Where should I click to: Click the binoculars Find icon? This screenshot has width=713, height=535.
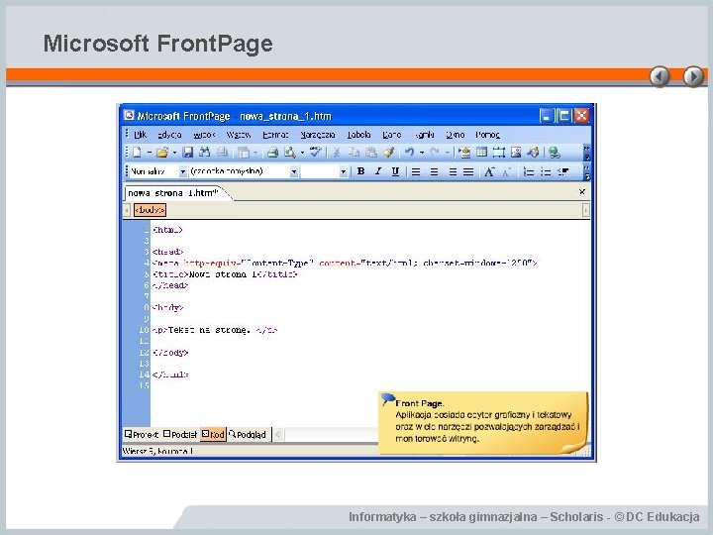[205, 153]
